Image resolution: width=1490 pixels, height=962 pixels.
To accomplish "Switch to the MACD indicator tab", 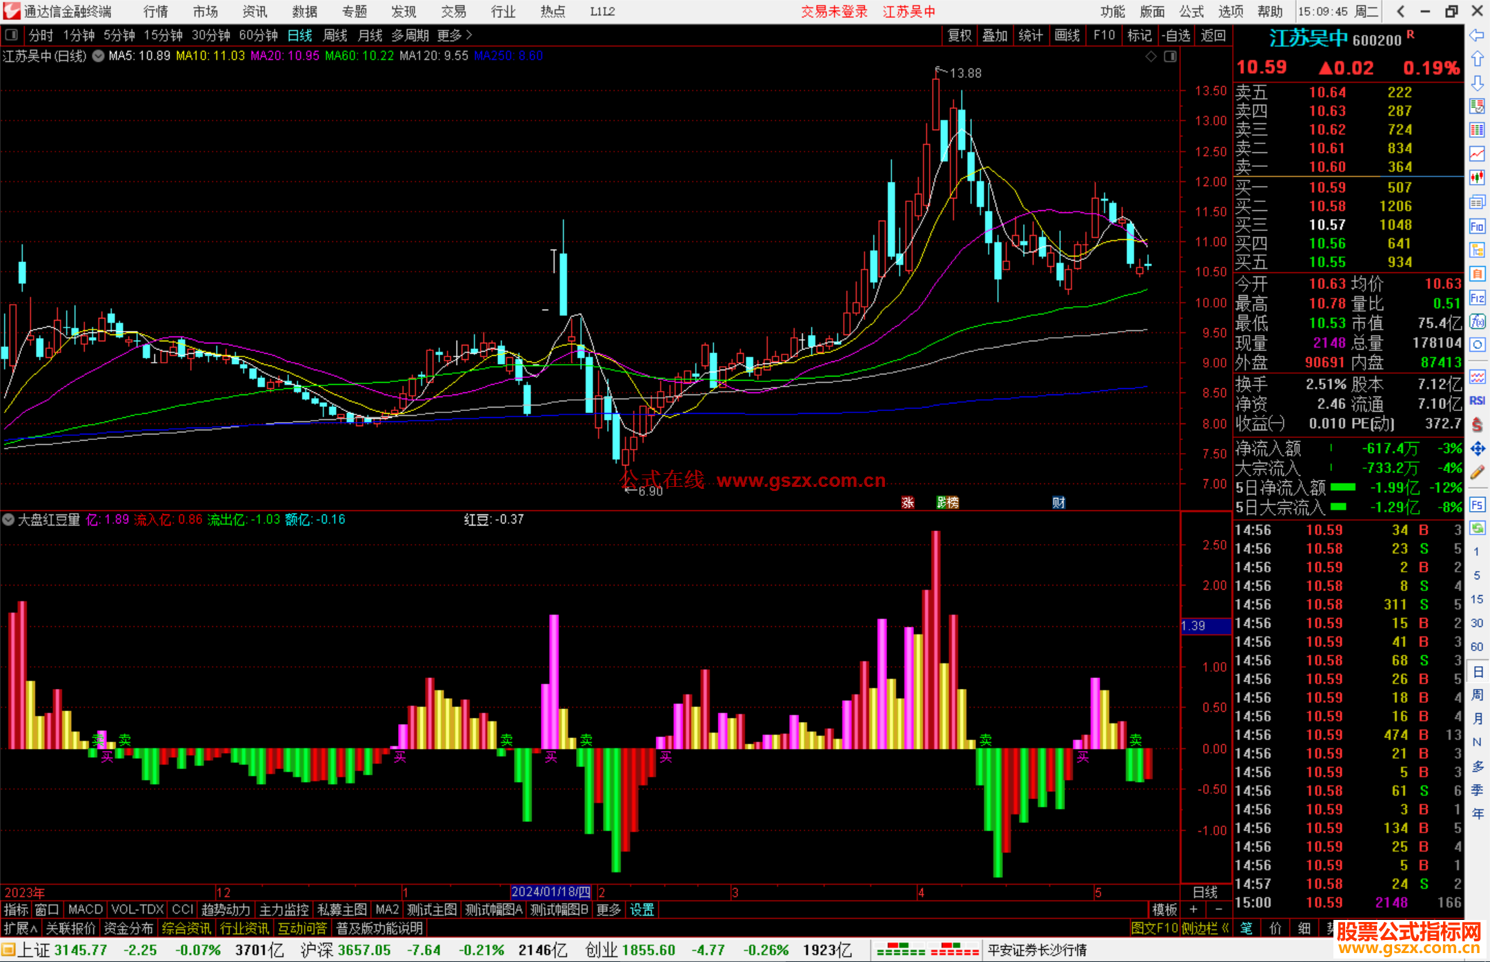I will (x=85, y=910).
